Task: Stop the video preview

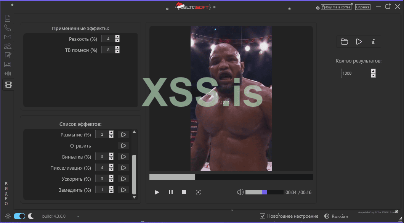Action: [184, 192]
